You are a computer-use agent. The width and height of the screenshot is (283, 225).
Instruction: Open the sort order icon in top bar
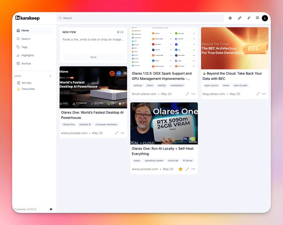(x=249, y=18)
